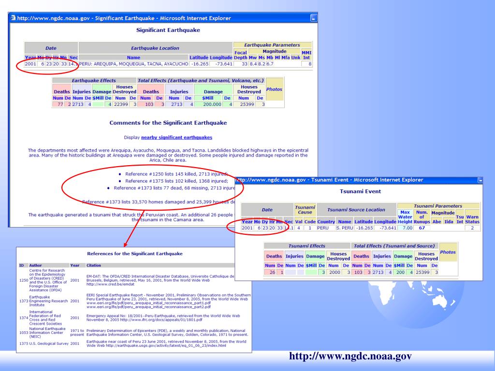
Task: Select Reference #1375 lists 102 killed line
Action: [x=176, y=181]
